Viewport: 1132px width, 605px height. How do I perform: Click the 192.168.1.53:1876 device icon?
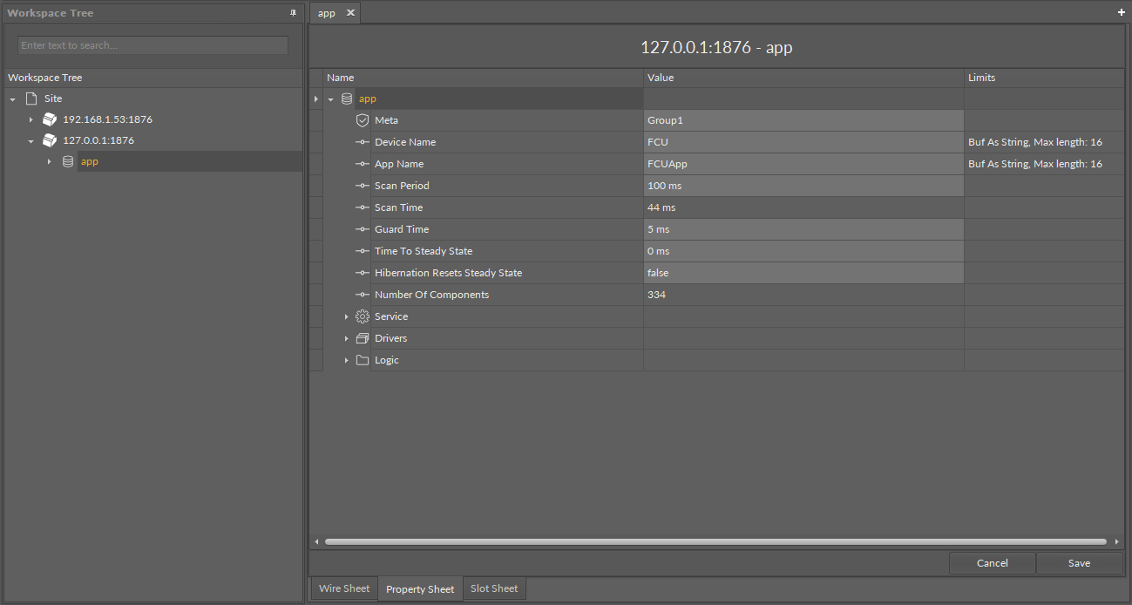tap(50, 119)
